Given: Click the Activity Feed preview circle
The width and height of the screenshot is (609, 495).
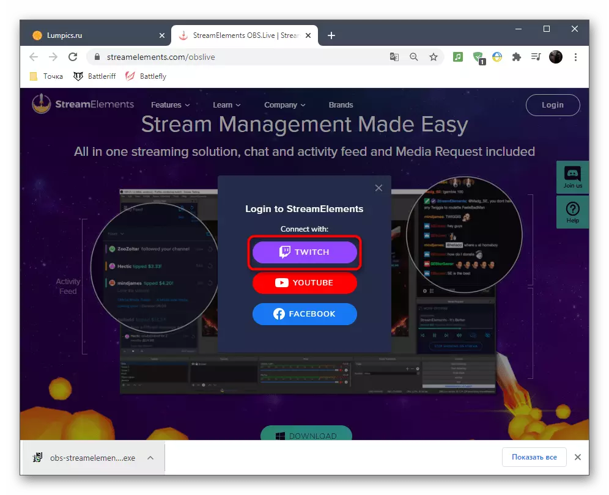Looking at the screenshot, I should coord(154,268).
